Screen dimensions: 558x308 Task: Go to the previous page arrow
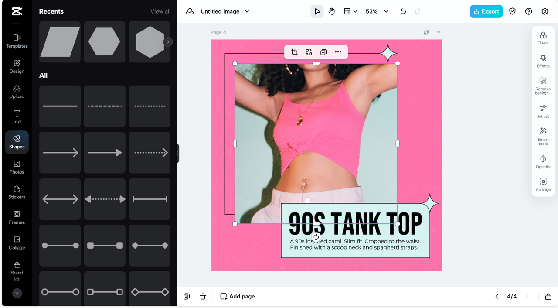(x=497, y=297)
